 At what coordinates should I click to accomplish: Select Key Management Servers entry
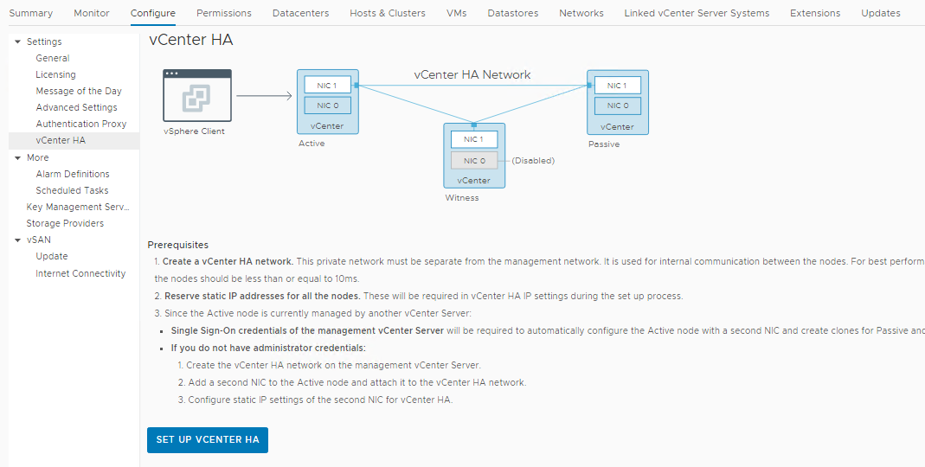tap(77, 207)
